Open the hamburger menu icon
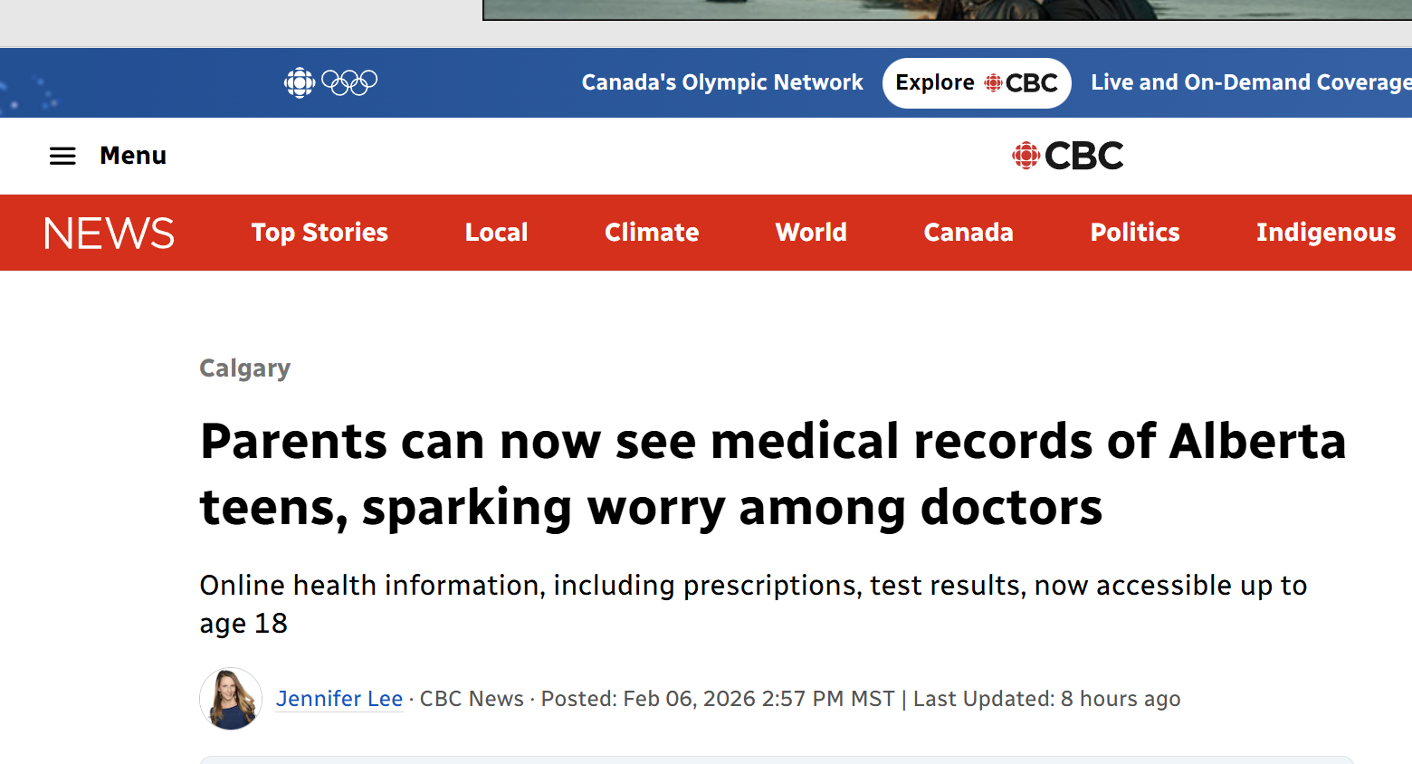The width and height of the screenshot is (1412, 764). (62, 156)
